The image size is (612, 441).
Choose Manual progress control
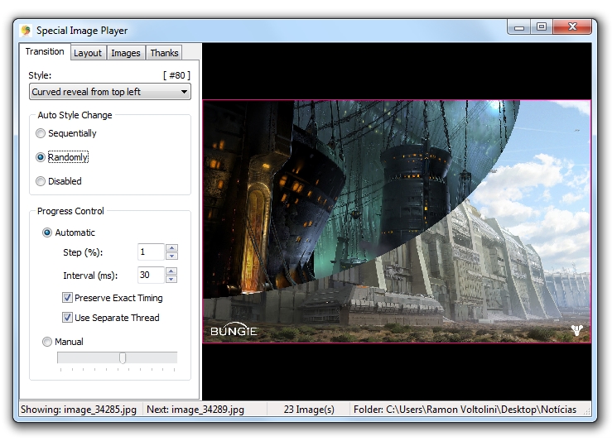coord(63,342)
